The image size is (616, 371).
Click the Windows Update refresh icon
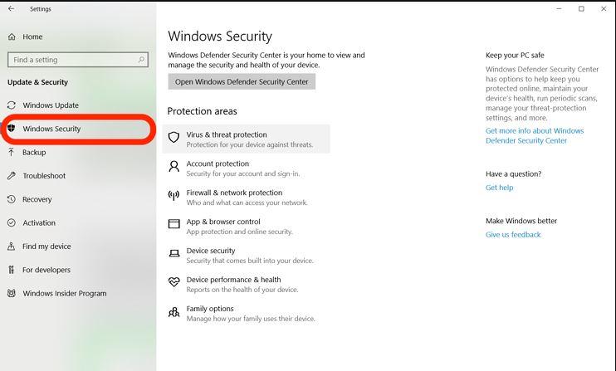(x=12, y=105)
